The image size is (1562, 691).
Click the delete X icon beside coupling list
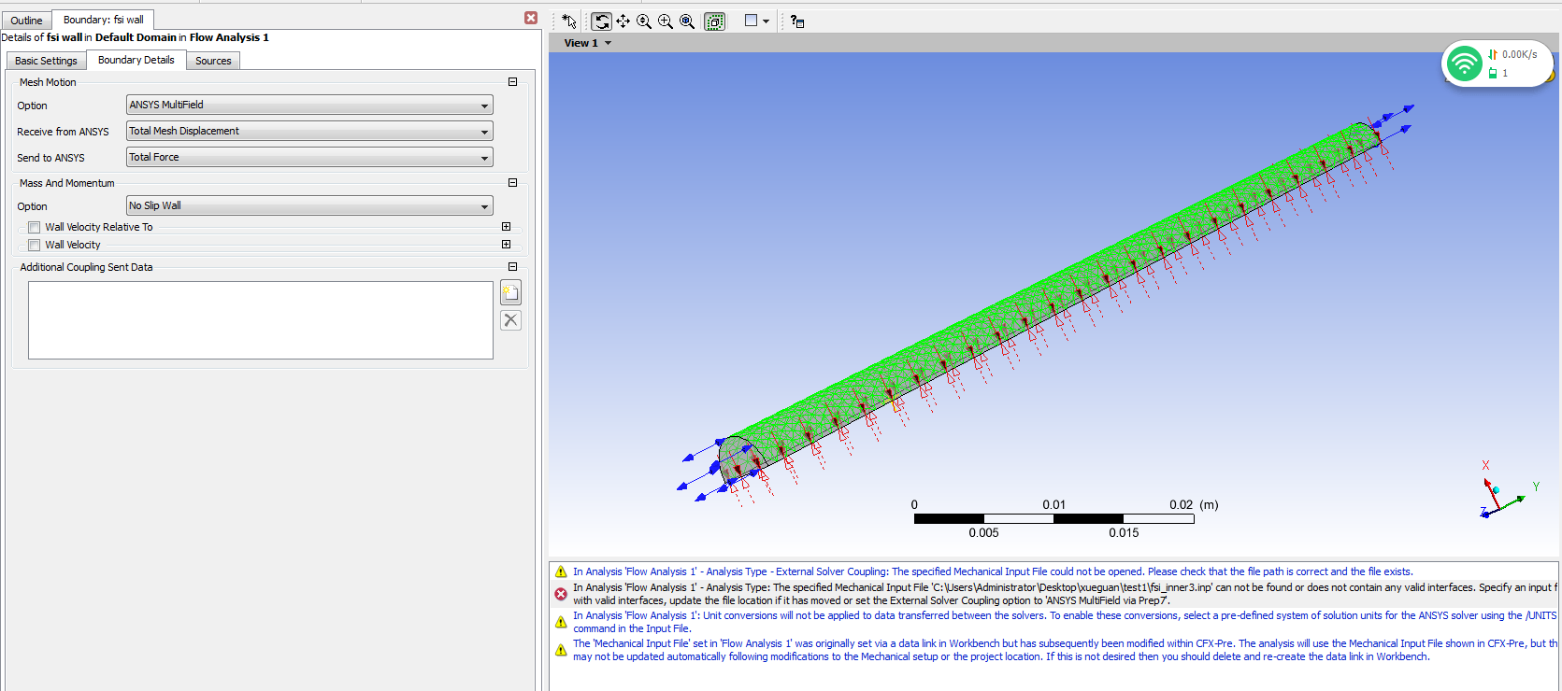click(x=510, y=320)
